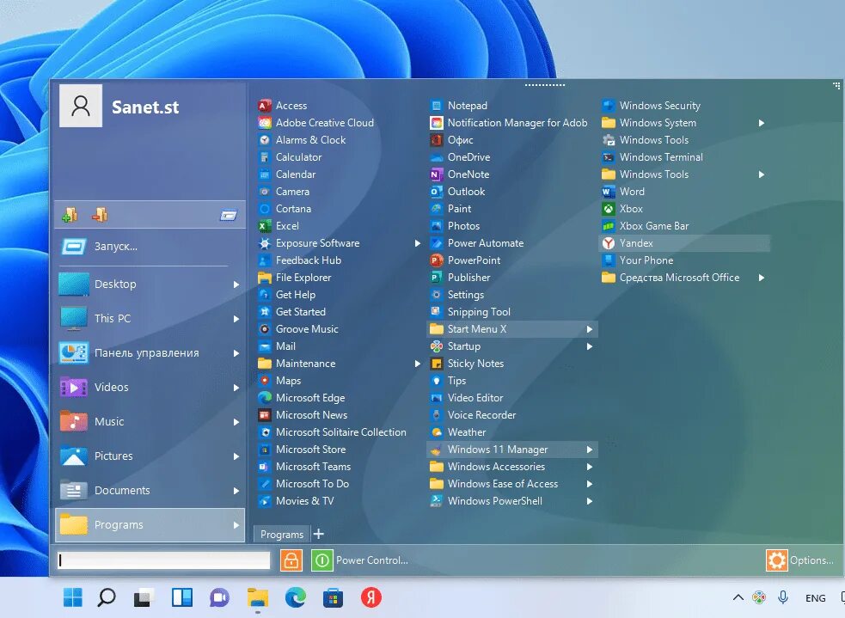
Task: Open the Adobe Creative Cloud icon
Action: 264,123
